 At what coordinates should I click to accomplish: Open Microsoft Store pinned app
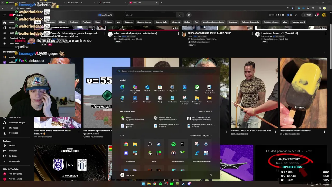160,88
